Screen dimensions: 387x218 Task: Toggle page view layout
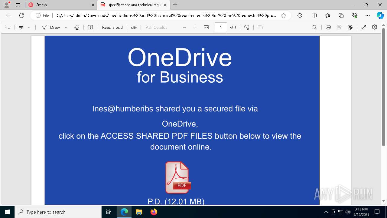(260, 27)
